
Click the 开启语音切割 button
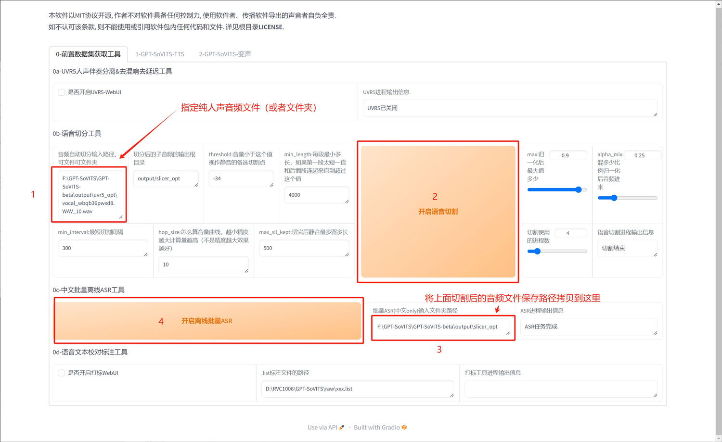[438, 212]
